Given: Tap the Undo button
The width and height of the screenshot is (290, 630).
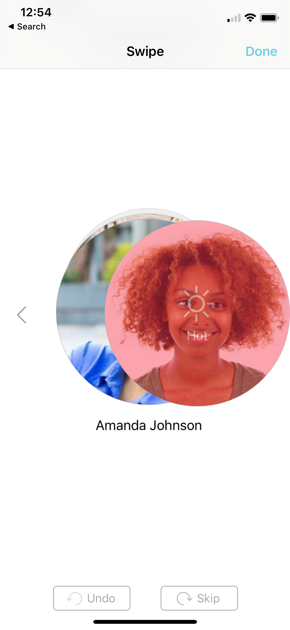Looking at the screenshot, I should coord(92,598).
